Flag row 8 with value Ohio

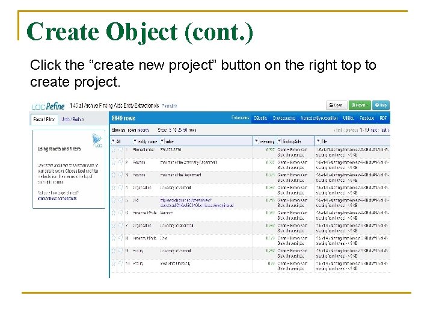click(x=120, y=238)
